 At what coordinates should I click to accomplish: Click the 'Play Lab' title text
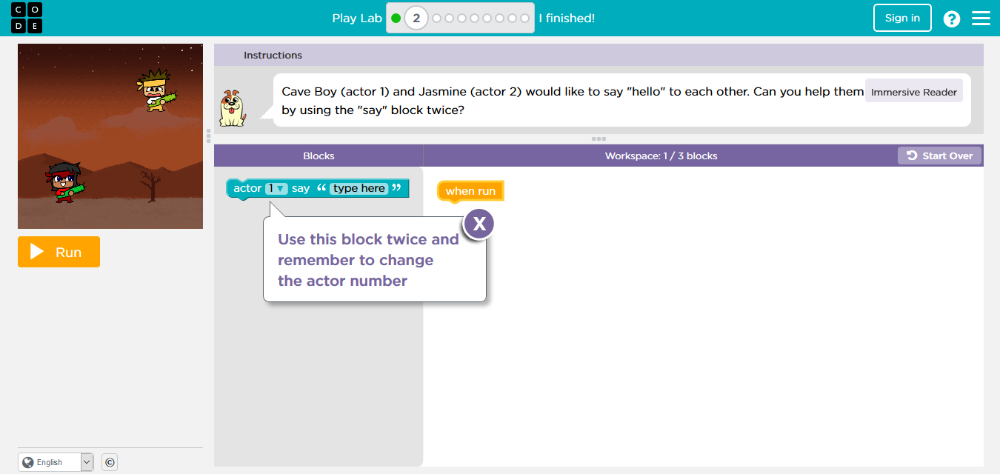[x=357, y=18]
